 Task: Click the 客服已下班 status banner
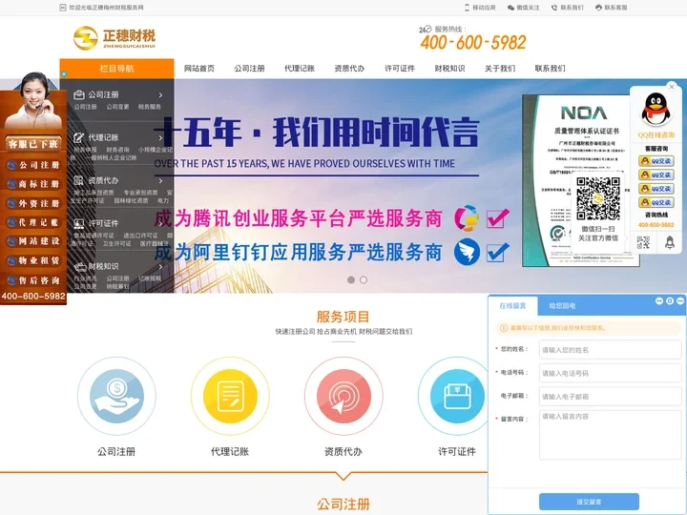[x=33, y=144]
